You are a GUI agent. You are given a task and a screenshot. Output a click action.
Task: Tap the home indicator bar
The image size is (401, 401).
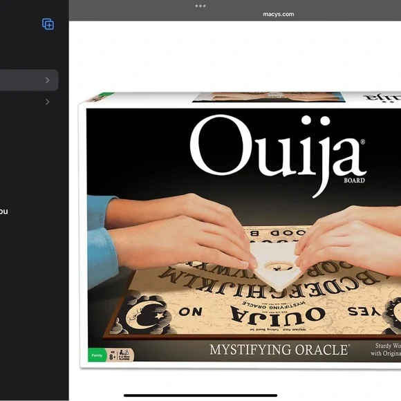pos(200,395)
